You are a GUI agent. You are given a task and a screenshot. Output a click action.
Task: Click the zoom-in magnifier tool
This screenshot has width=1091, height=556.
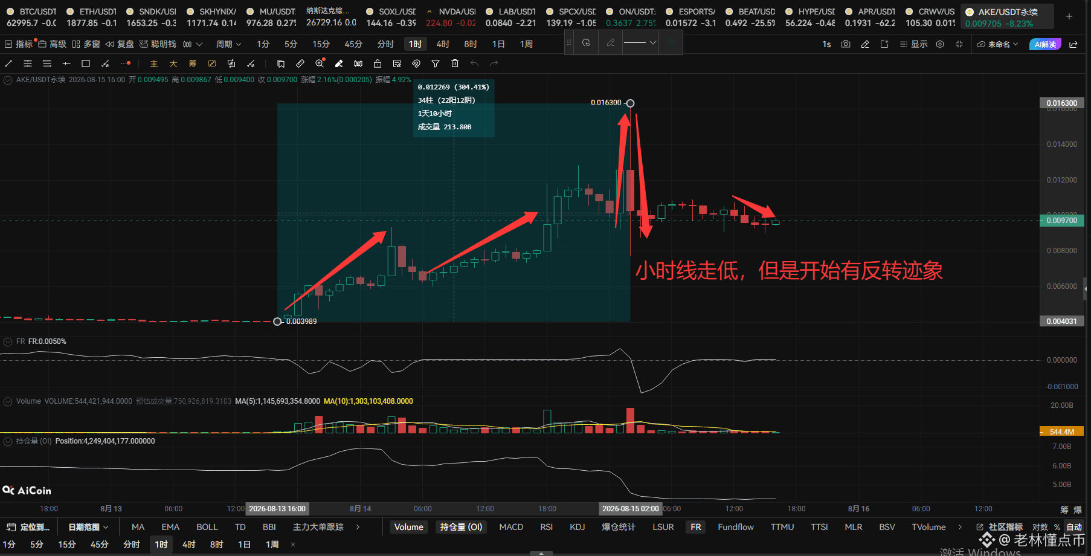point(320,63)
